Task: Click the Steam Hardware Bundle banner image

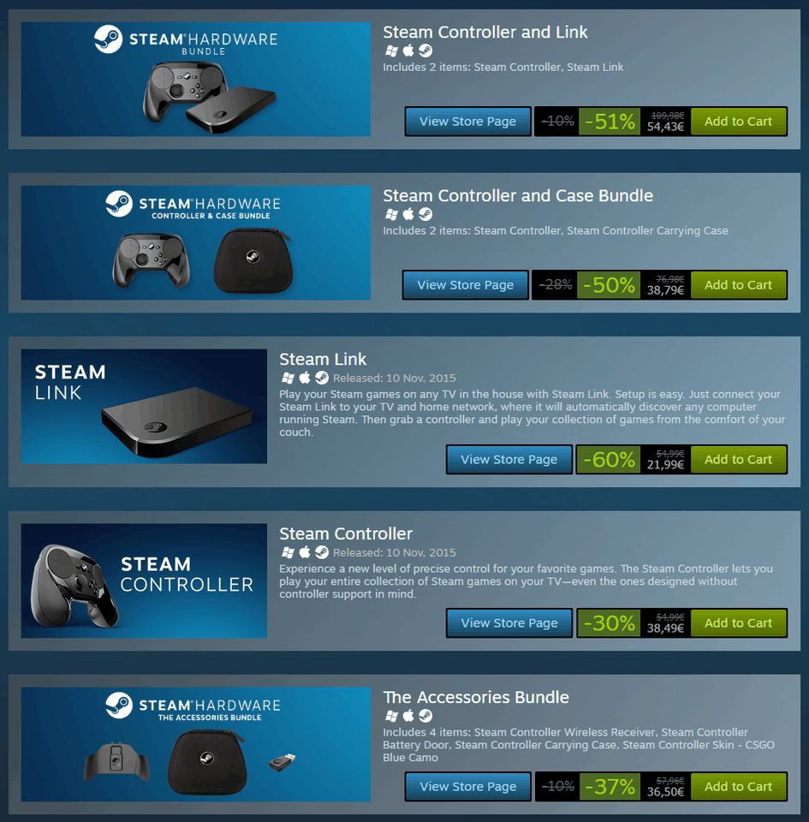Action: [195, 79]
